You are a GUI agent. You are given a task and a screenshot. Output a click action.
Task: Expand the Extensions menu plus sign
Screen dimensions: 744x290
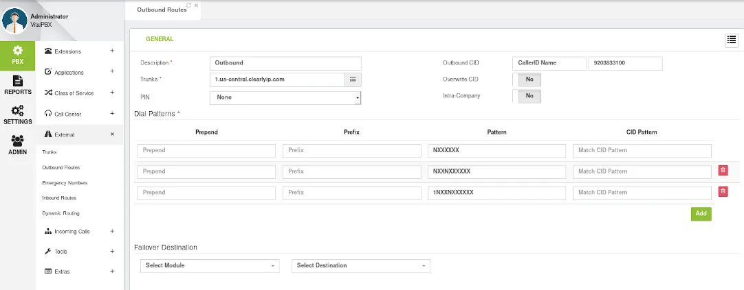coord(112,51)
